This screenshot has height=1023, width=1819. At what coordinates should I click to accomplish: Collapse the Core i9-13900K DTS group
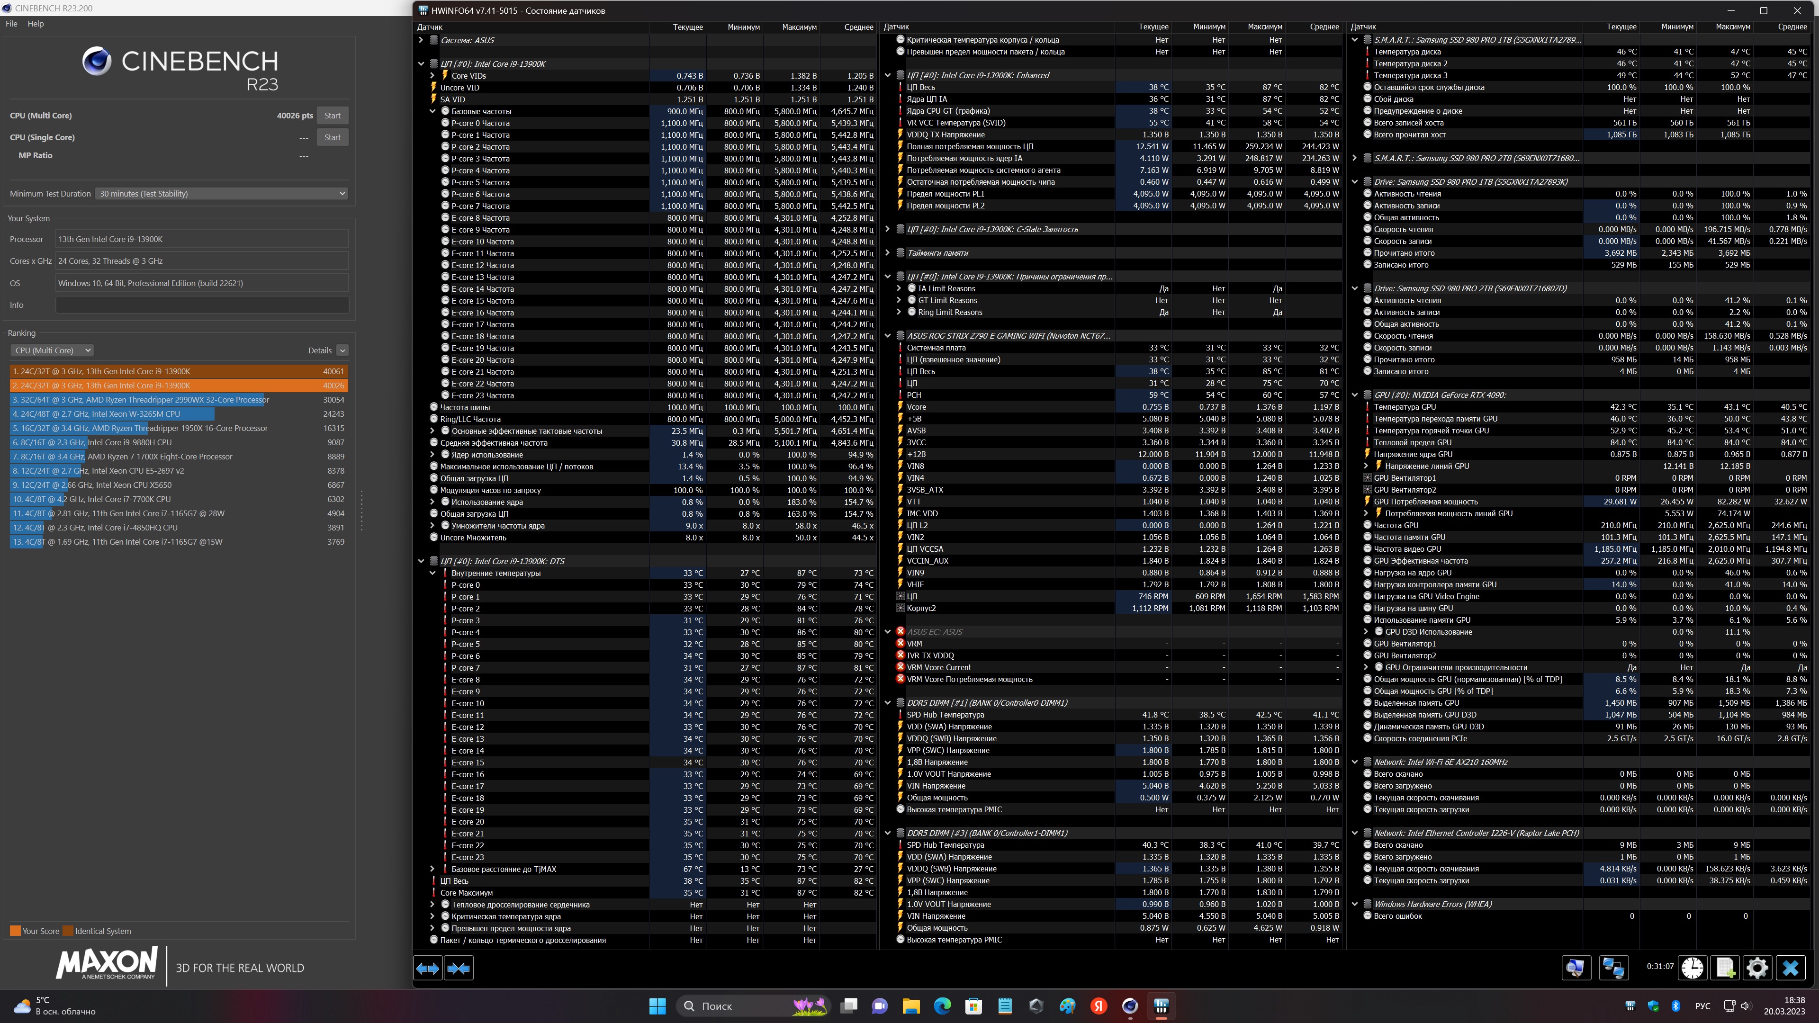pyautogui.click(x=422, y=561)
